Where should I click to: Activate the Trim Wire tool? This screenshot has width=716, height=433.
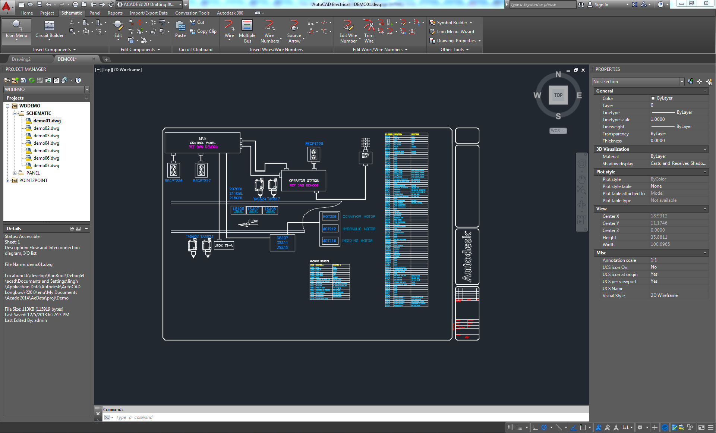369,31
